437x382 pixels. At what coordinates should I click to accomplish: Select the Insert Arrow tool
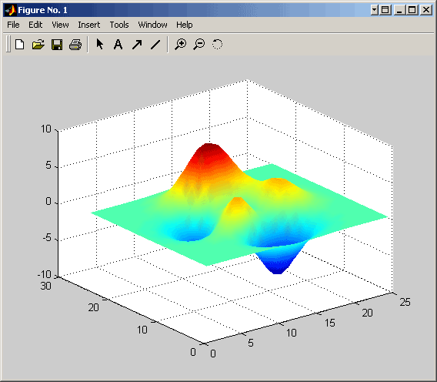pyautogui.click(x=137, y=45)
